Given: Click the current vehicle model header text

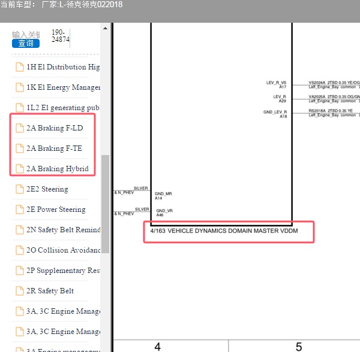Looking at the screenshot, I should [62, 5].
